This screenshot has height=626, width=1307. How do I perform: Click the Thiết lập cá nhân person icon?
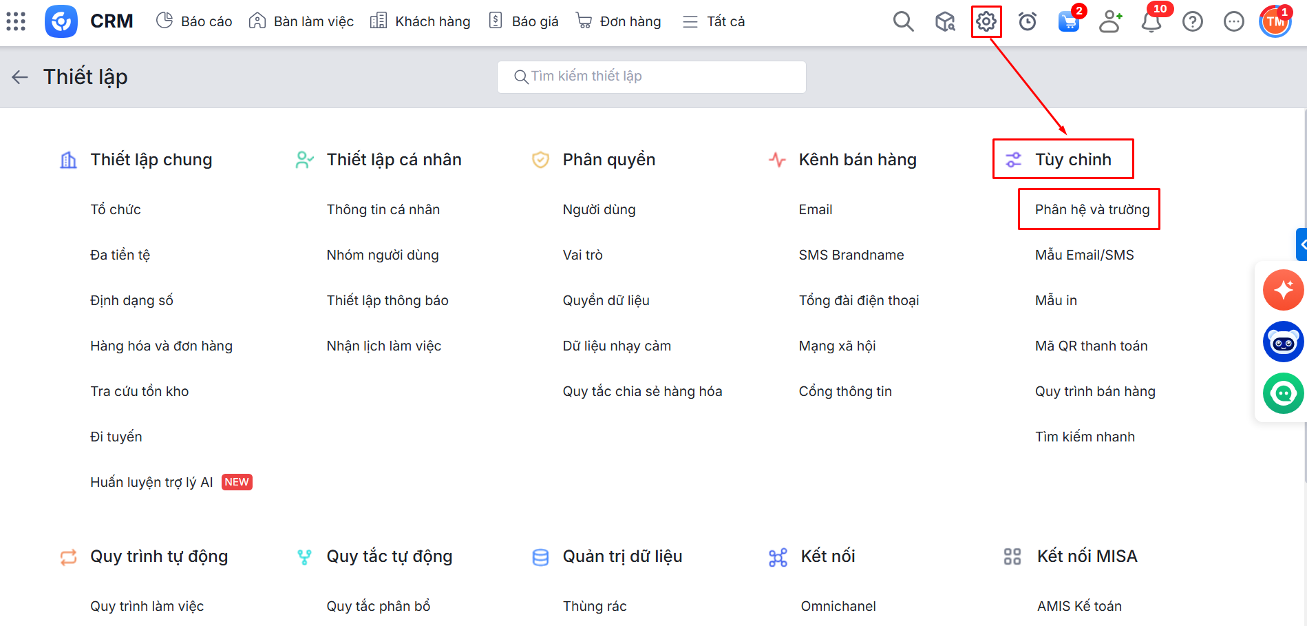point(304,160)
